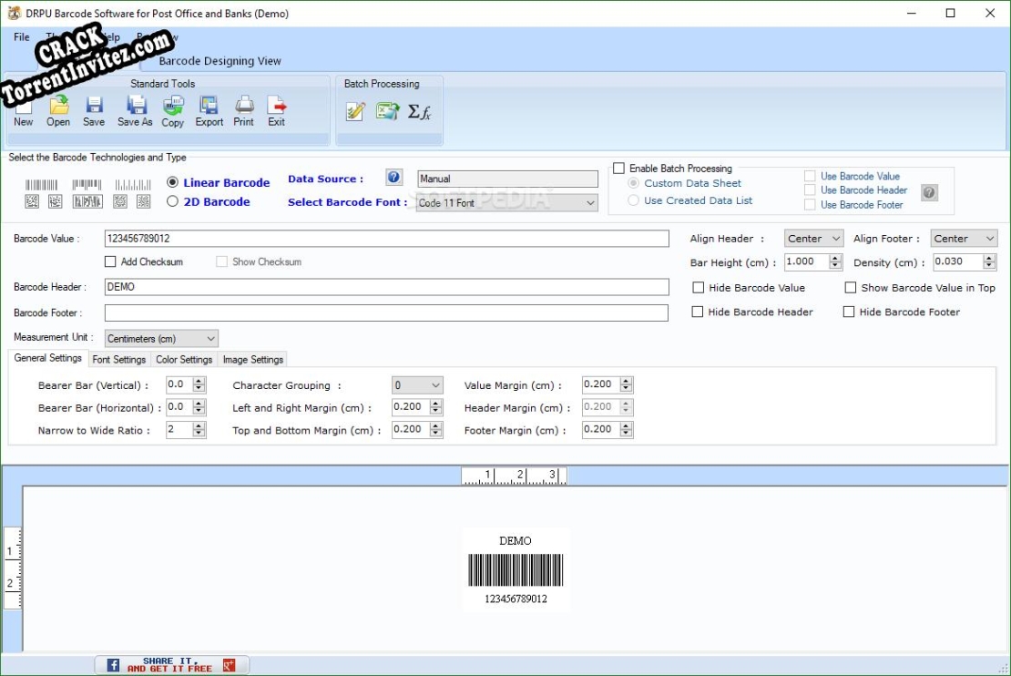Export the barcode design
Screen dimensions: 1011x676
click(208, 109)
